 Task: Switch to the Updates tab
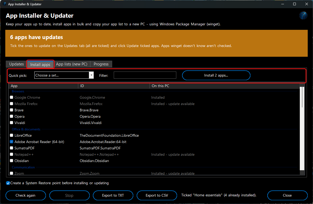tap(16, 64)
